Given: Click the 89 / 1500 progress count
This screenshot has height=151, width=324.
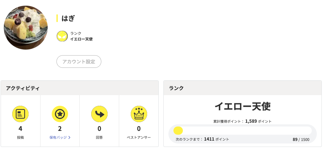Looking at the screenshot, I should (301, 139).
